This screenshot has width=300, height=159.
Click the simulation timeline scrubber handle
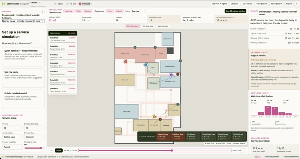(x=172, y=150)
